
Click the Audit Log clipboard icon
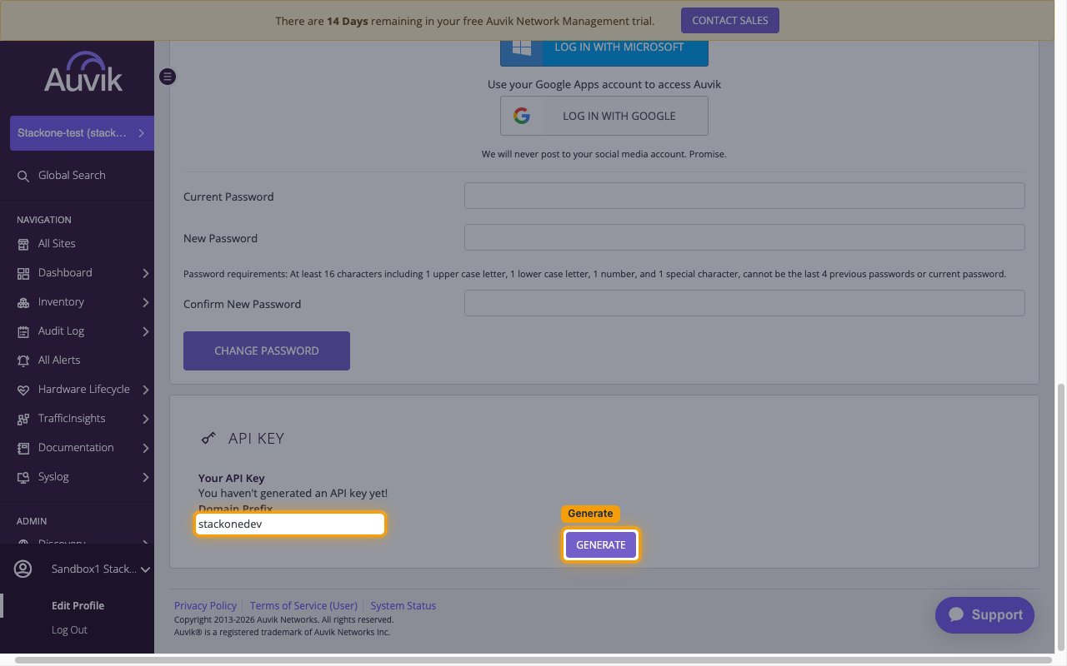point(23,331)
